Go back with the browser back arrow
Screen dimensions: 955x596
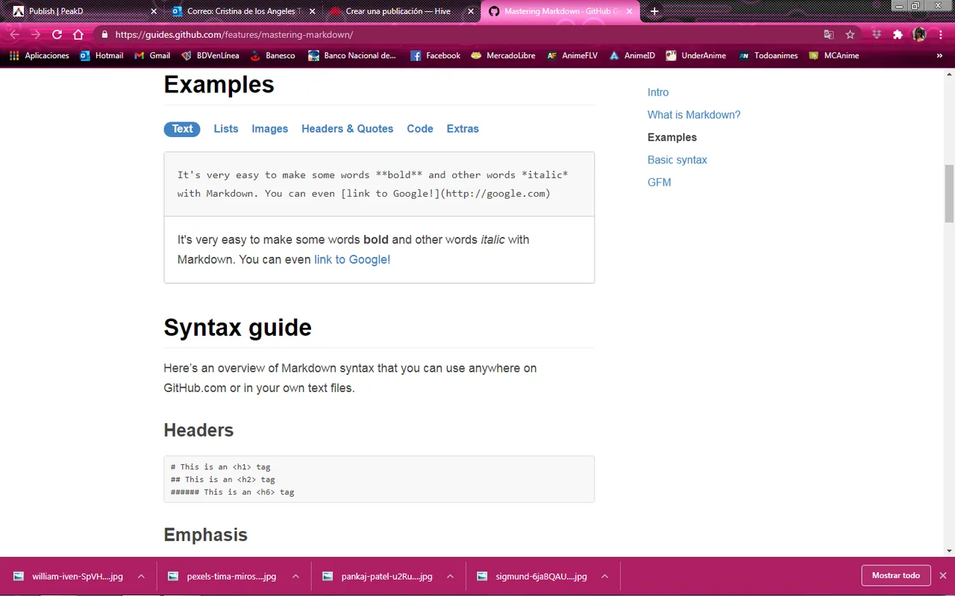click(x=14, y=34)
